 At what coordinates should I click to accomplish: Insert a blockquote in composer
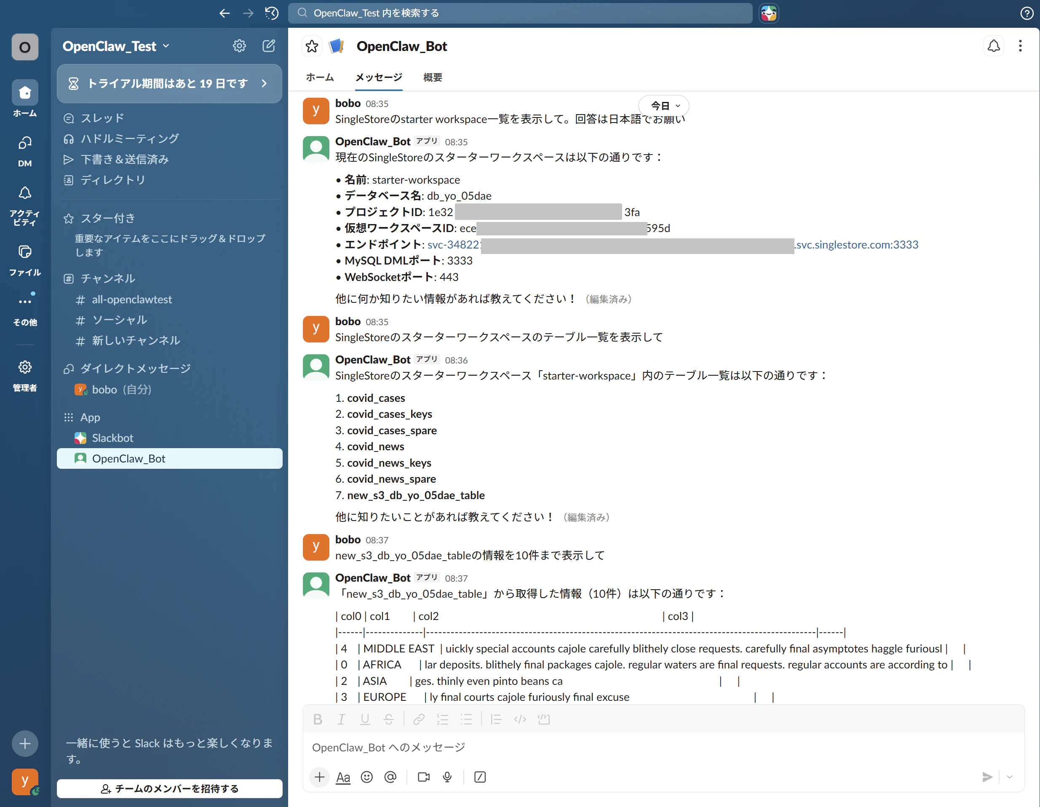496,719
